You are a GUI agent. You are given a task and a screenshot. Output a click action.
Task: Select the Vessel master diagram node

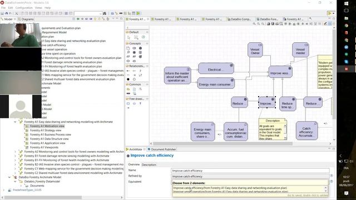(300, 49)
